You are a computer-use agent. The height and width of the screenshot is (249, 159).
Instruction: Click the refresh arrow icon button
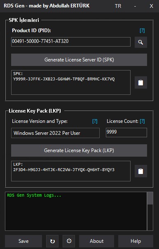(52, 241)
